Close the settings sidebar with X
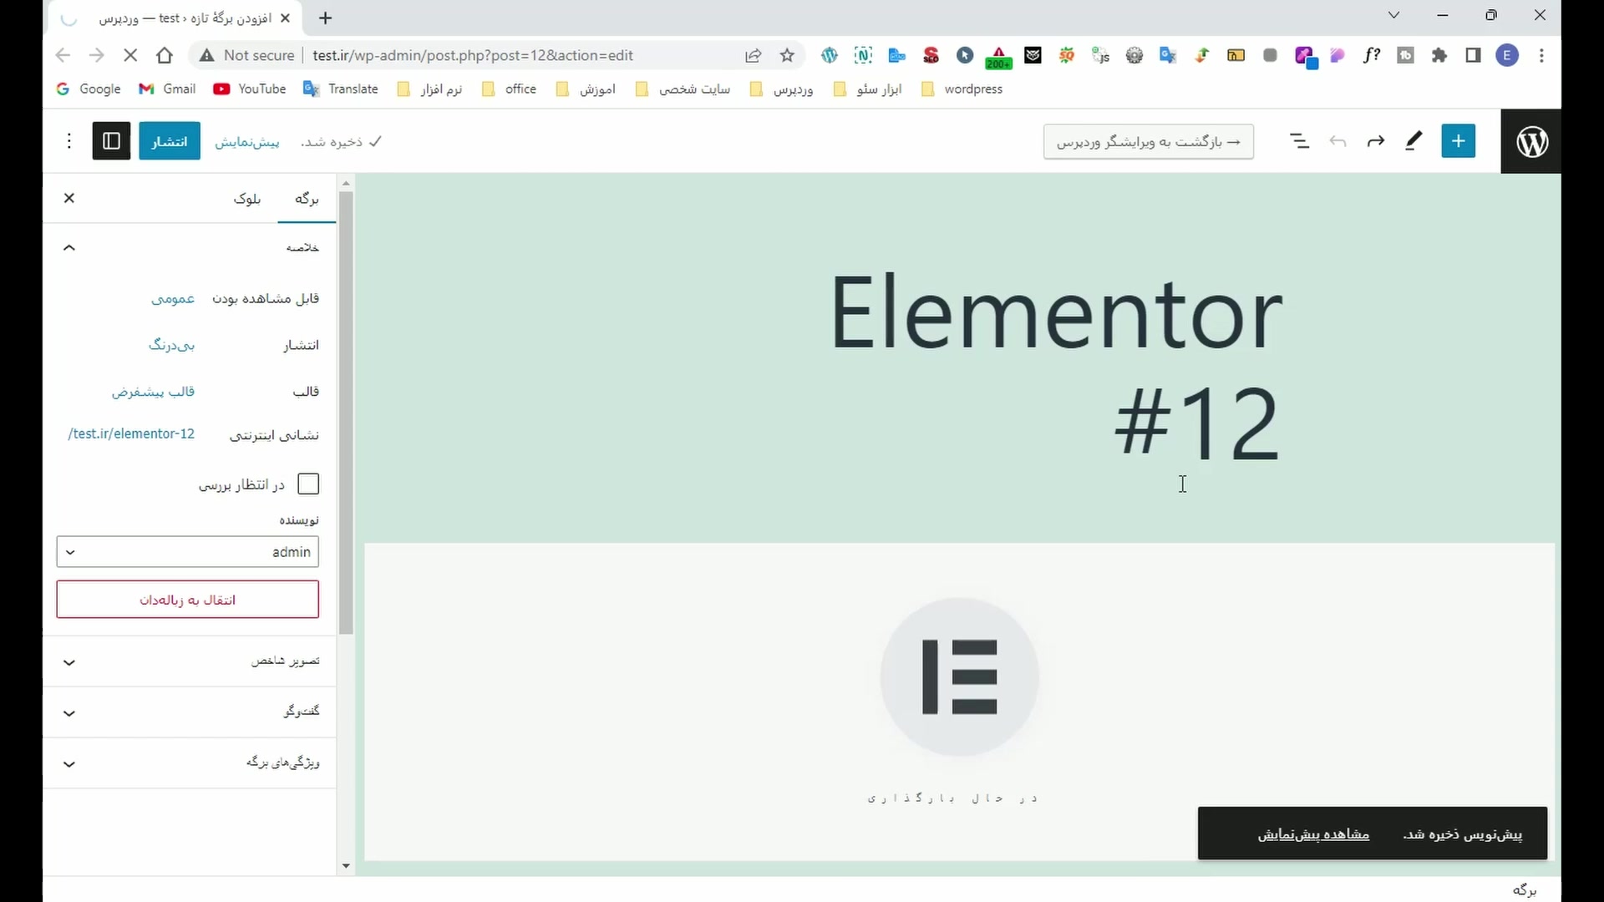The width and height of the screenshot is (1604, 902). click(x=69, y=198)
